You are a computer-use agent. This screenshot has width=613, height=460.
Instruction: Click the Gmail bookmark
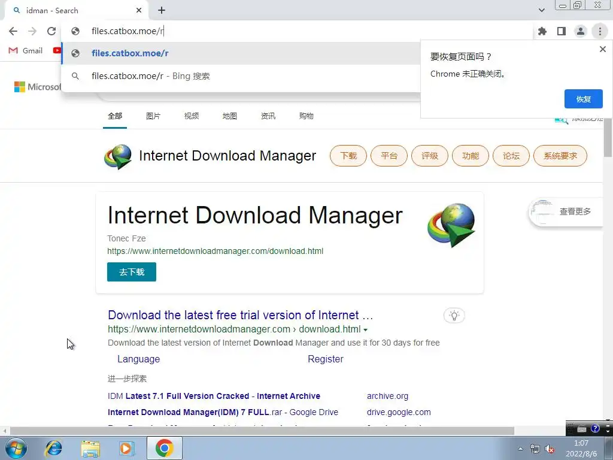point(26,50)
